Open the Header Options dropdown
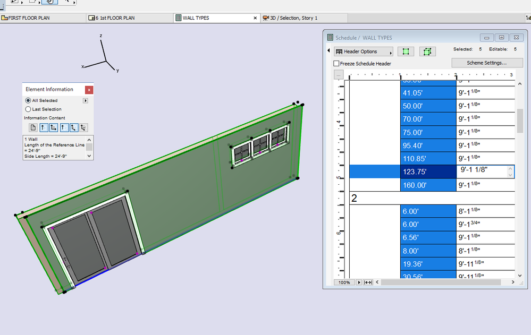Viewport: 531px width, 335px height. point(364,51)
